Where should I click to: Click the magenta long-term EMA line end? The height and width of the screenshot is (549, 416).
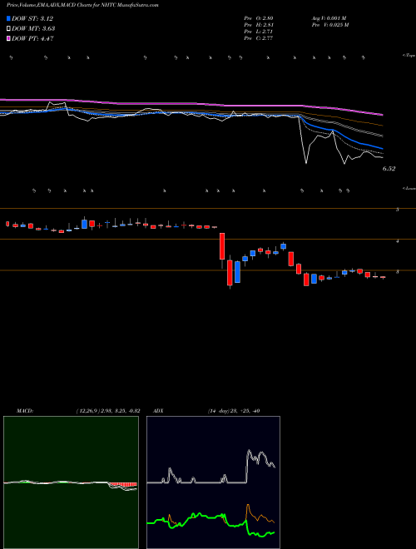tap(381, 114)
